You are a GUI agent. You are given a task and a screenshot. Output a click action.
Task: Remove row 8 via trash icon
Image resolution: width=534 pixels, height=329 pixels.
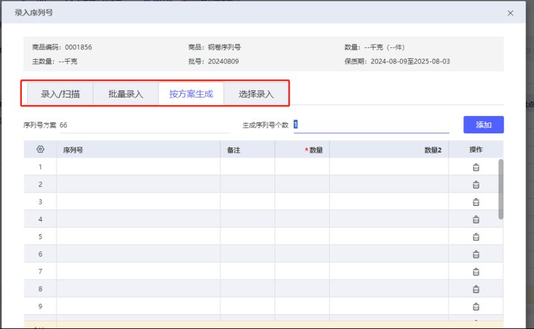476,289
